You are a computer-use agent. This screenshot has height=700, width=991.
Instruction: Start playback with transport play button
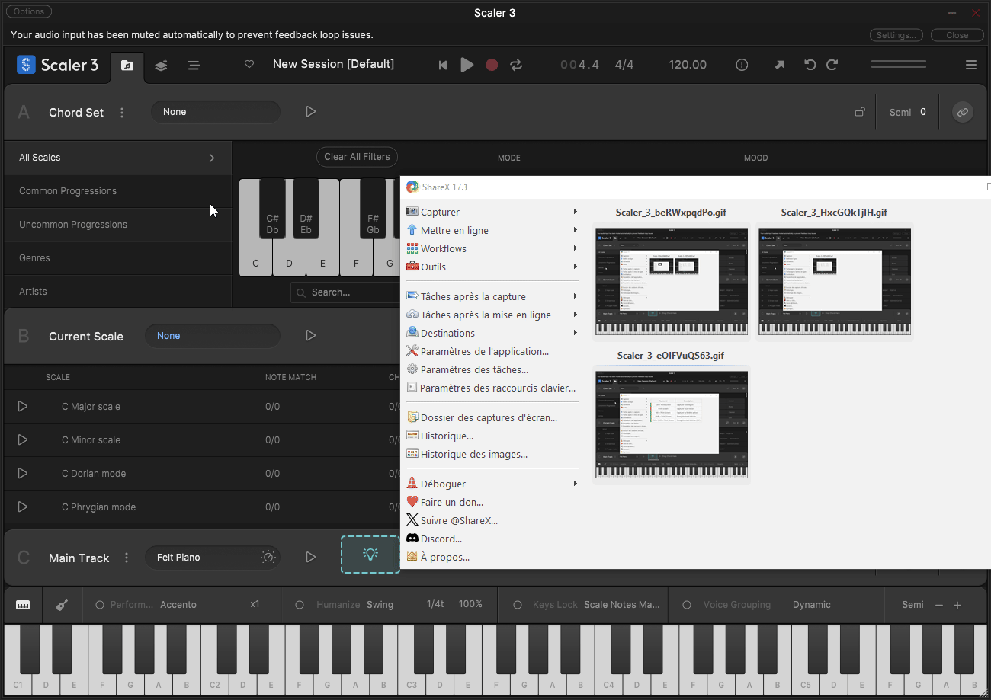[x=467, y=66]
